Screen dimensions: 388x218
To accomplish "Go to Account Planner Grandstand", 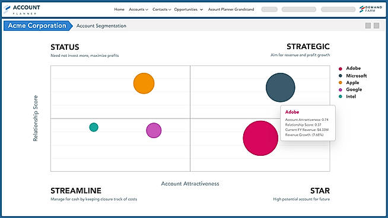I will [231, 9].
